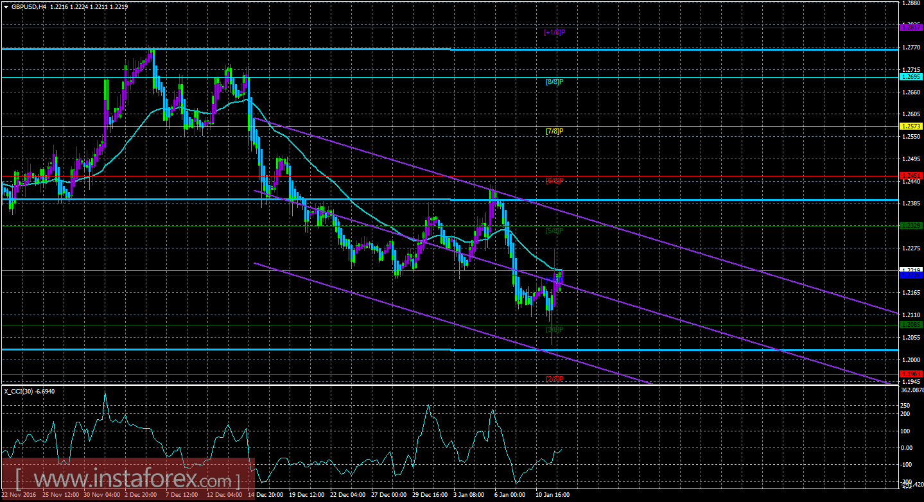The height and width of the screenshot is (502, 924).
Task: Click the 1.2385 price axis value
Action: [x=911, y=203]
